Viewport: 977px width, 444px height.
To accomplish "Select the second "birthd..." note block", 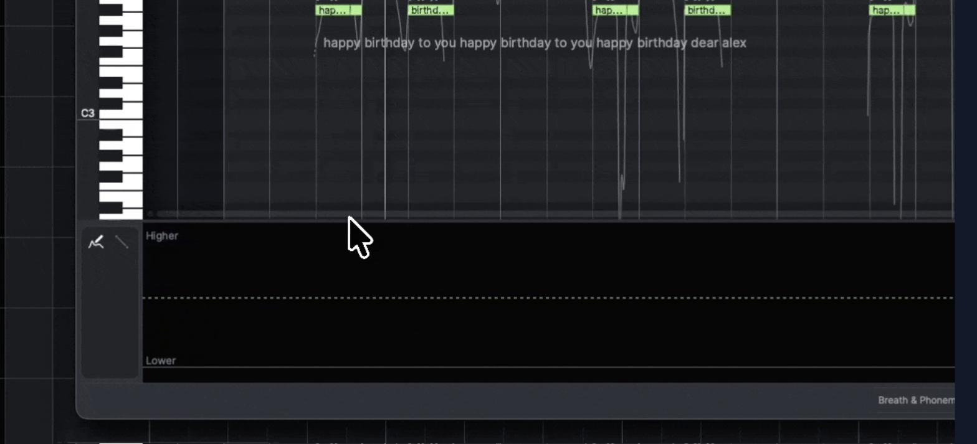I will pos(707,11).
